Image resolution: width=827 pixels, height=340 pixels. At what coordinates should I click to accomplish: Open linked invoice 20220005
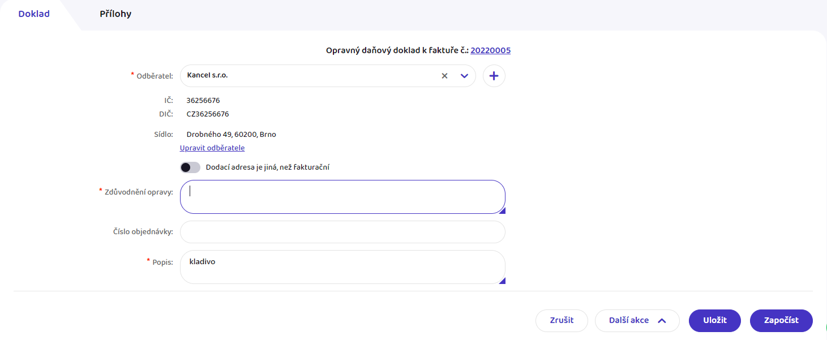coord(491,50)
